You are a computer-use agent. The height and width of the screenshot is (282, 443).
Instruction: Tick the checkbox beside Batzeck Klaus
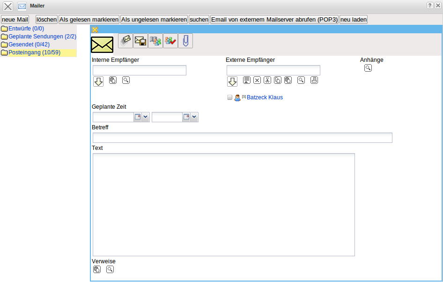(x=229, y=98)
